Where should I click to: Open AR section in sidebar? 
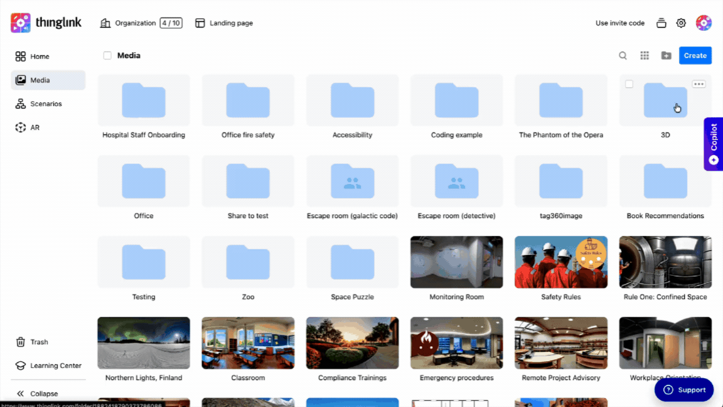point(48,128)
